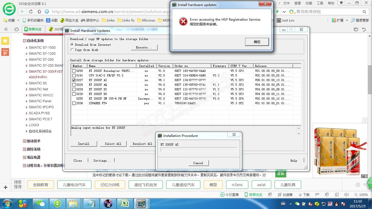Open settings gear in the recommendation bar
The width and height of the screenshot is (372, 209).
(358, 185)
